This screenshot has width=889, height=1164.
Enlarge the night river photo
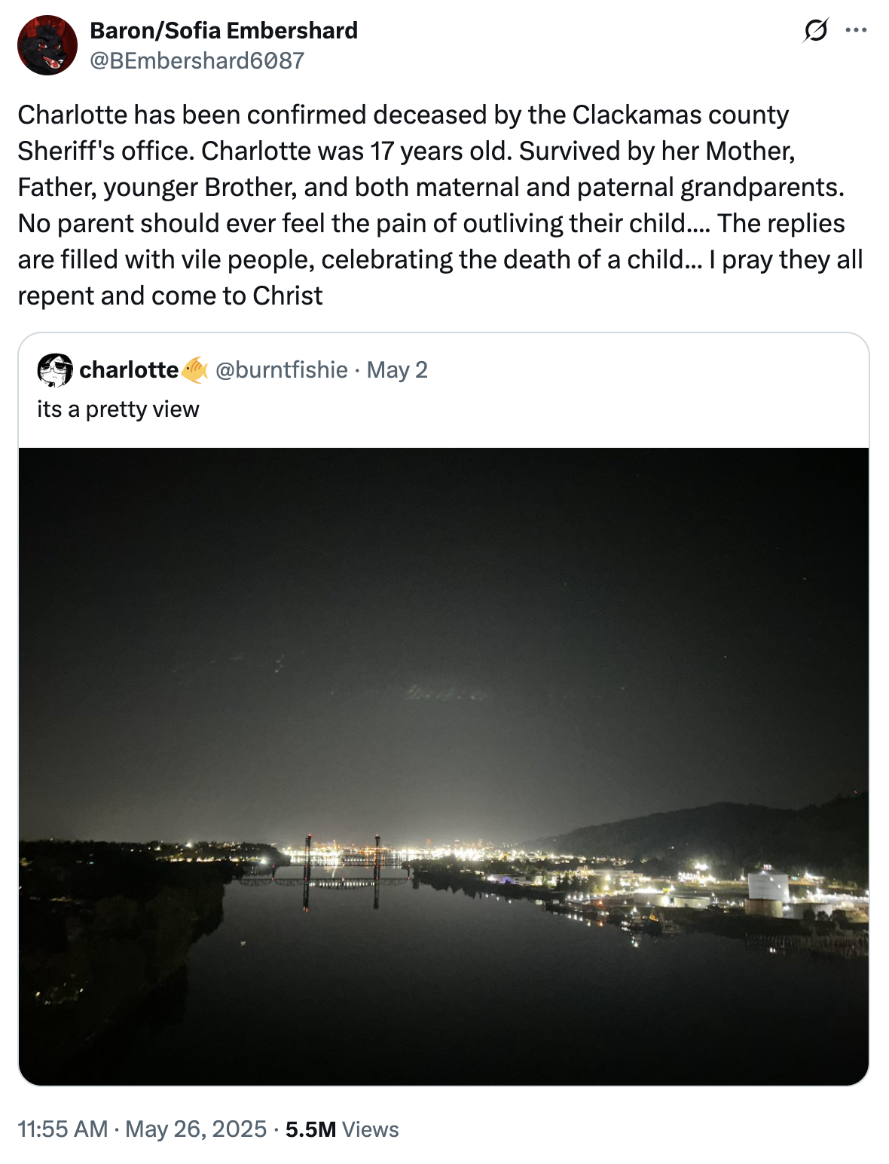pos(444,767)
